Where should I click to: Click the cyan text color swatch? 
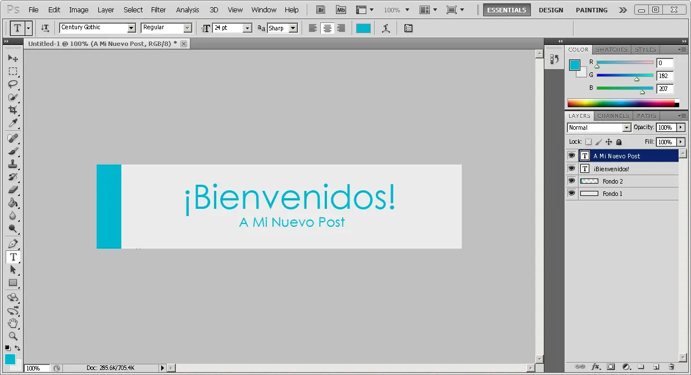363,28
